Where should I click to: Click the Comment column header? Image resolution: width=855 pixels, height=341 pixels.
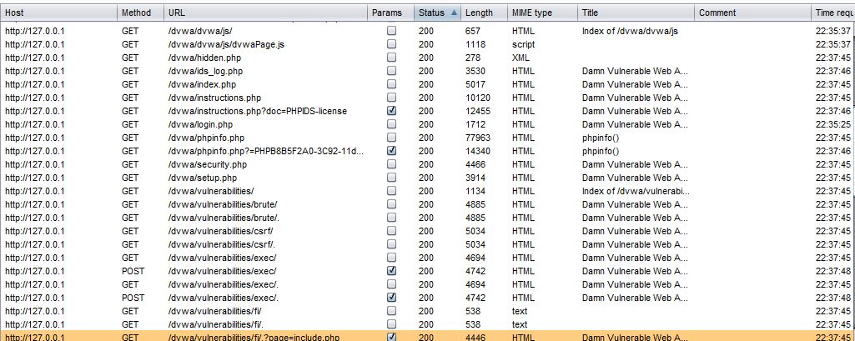click(752, 13)
